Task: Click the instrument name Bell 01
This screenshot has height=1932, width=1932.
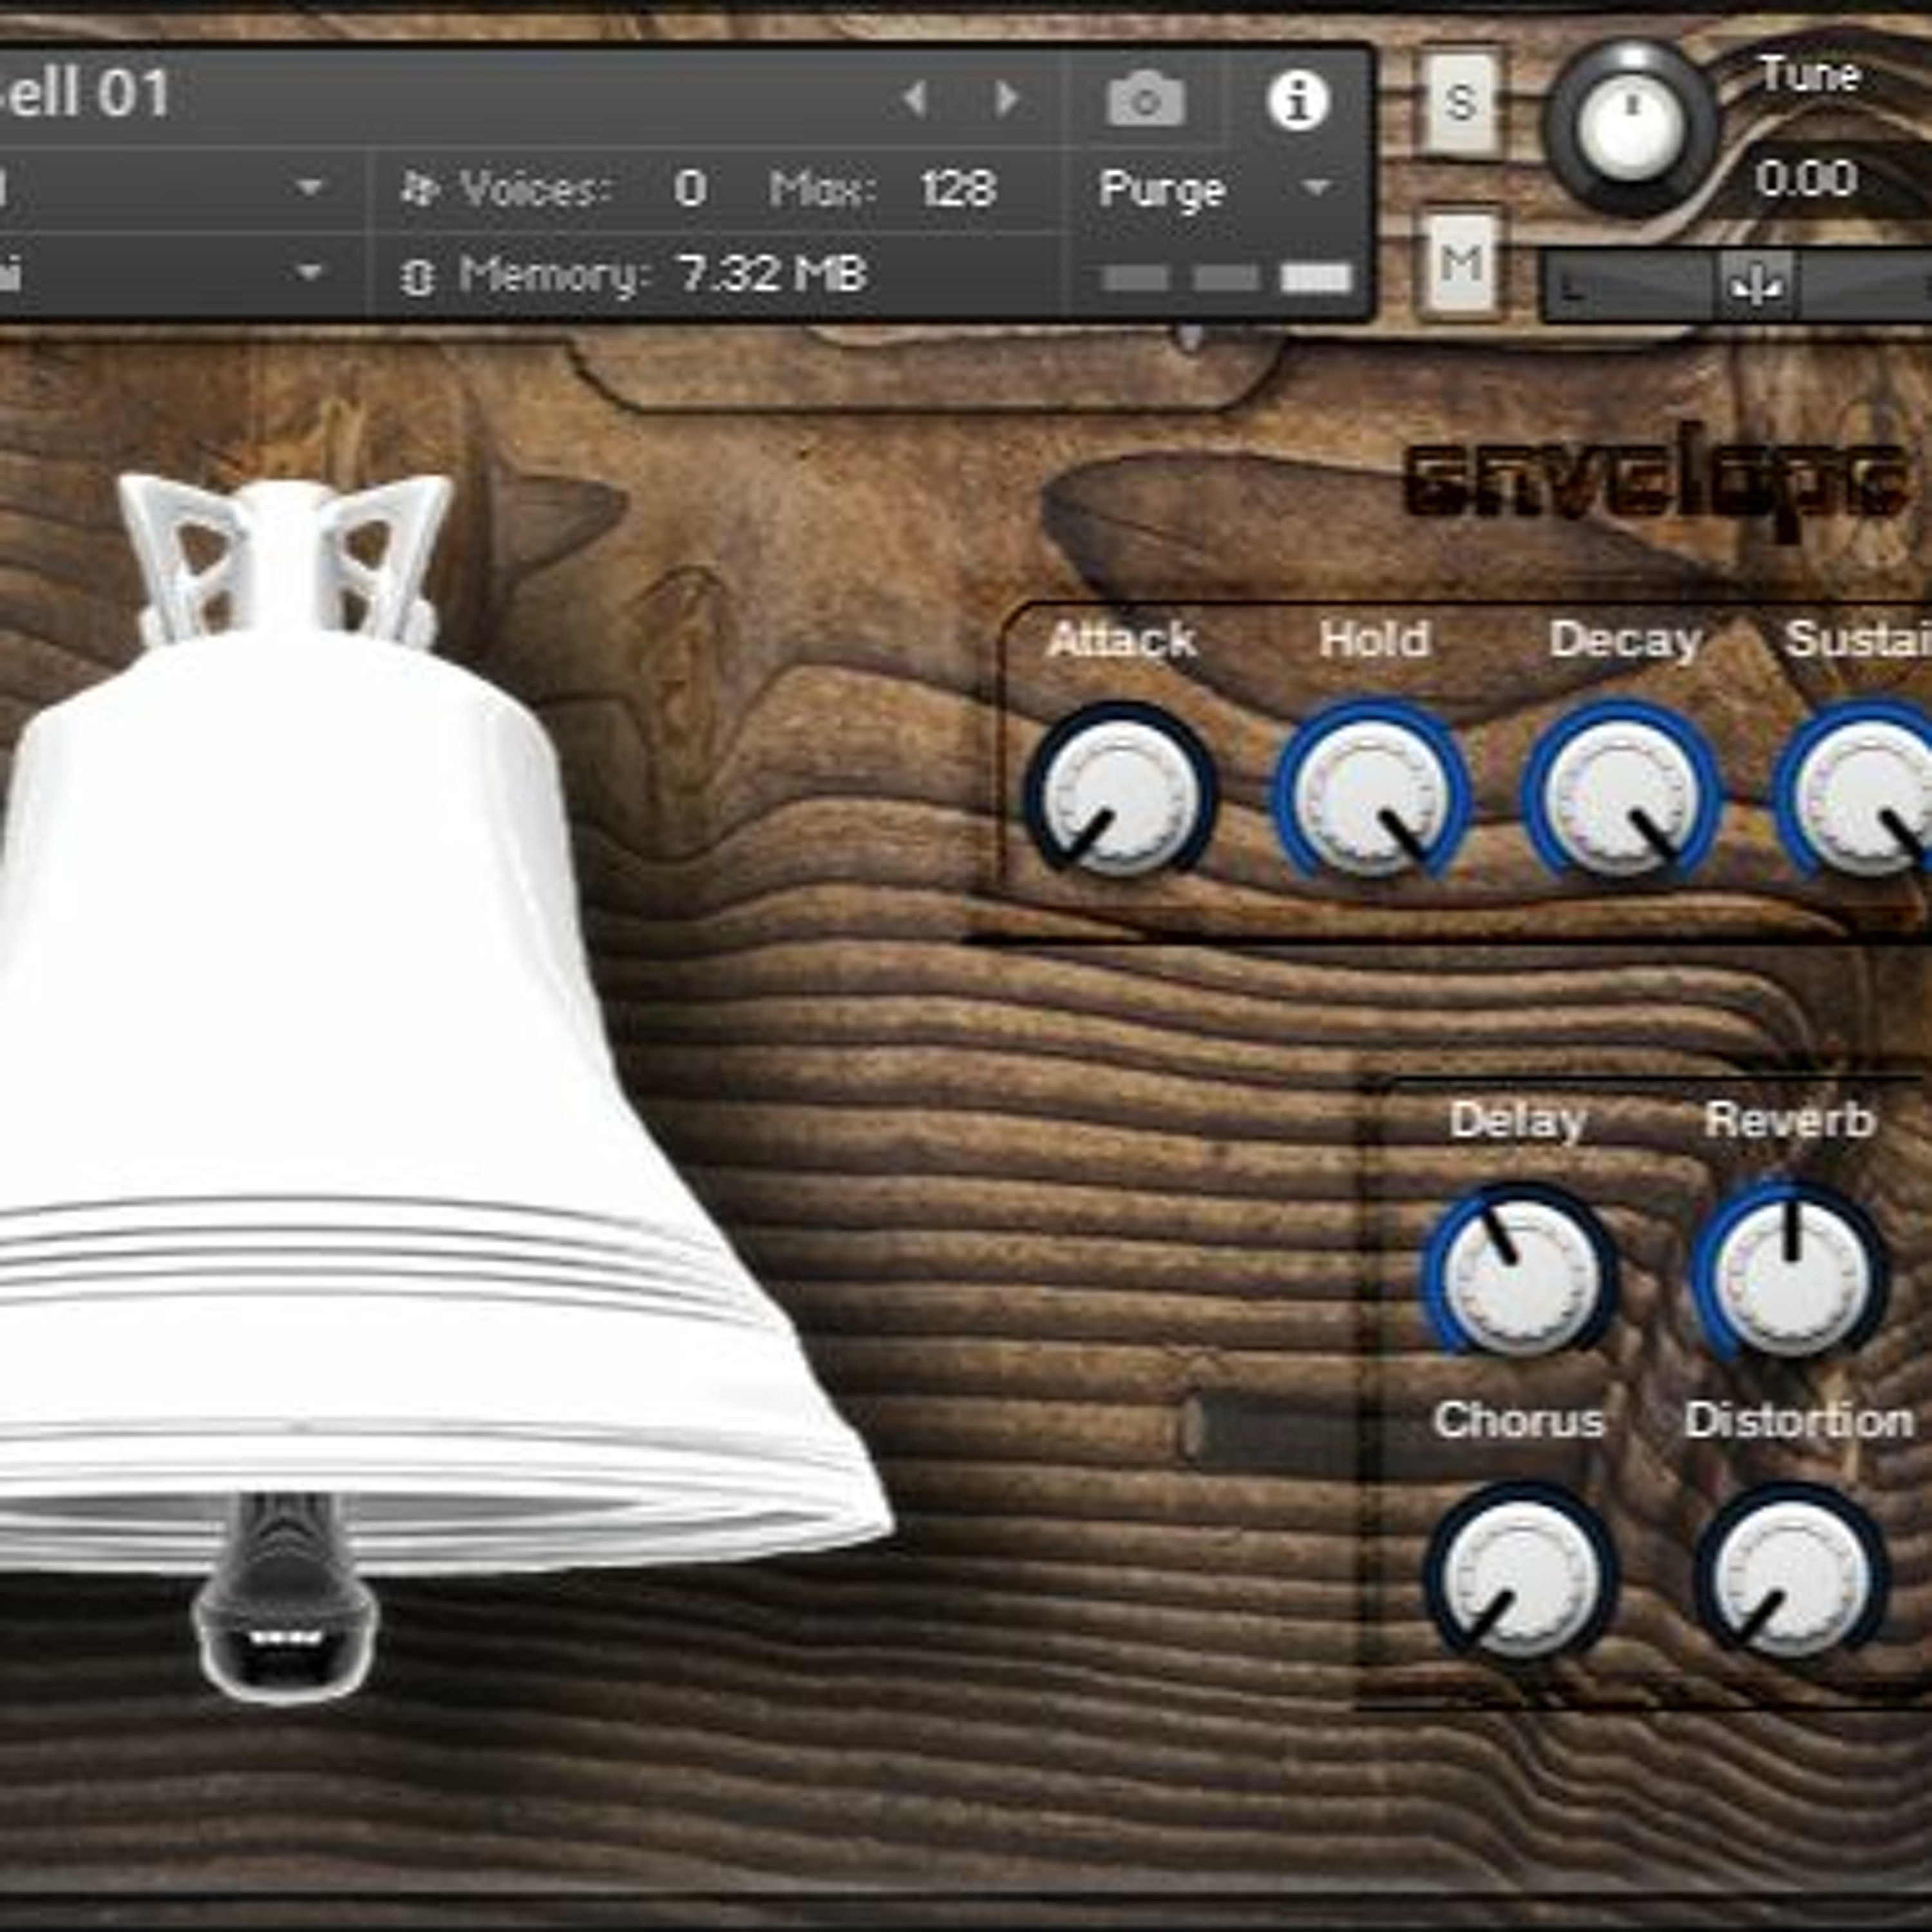Action: tap(85, 94)
